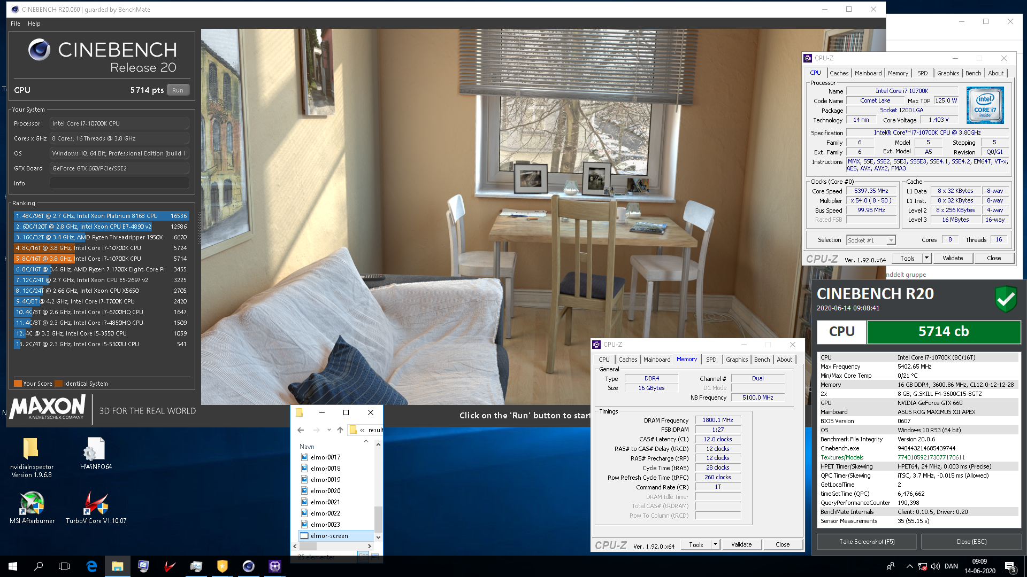Validate in the top CPU-Z window
1027x577 pixels.
tap(953, 258)
